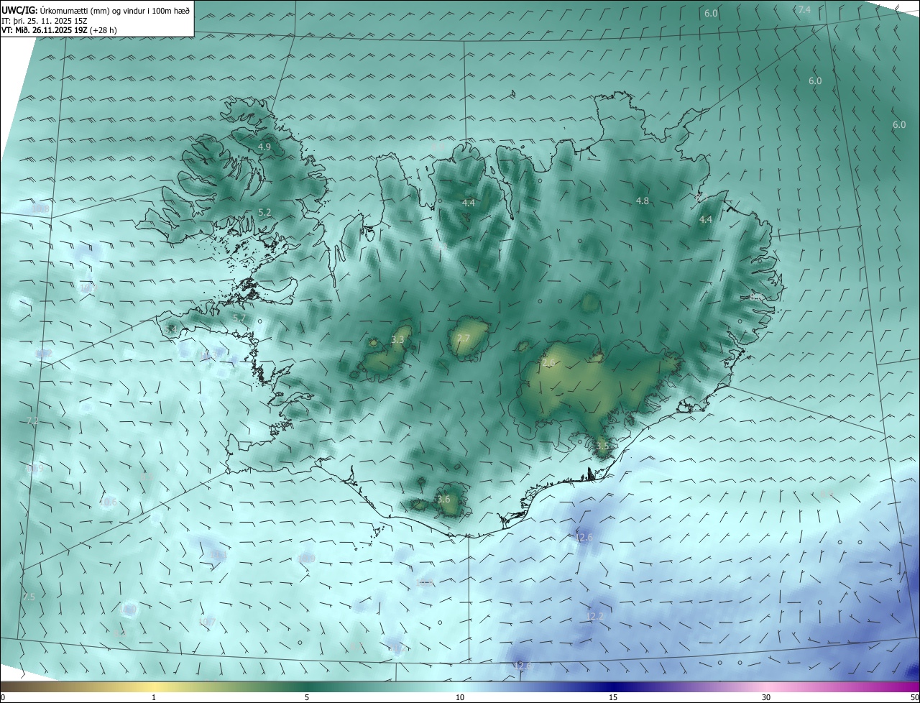920x703 pixels.
Task: Click the 10 tick on the color scale
Action: [460, 697]
